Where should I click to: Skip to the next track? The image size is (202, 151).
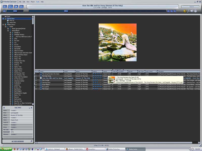pyautogui.click(x=21, y=7)
